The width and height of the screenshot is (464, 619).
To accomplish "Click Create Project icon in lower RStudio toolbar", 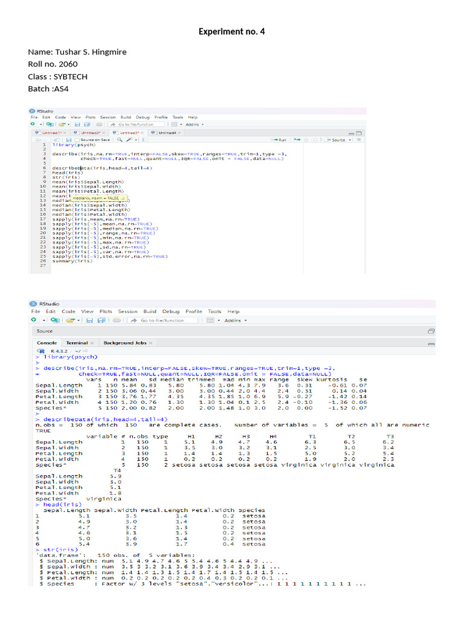I will pos(55,320).
